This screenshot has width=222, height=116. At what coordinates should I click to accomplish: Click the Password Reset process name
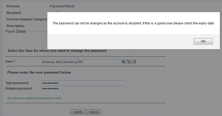[x=62, y=6]
